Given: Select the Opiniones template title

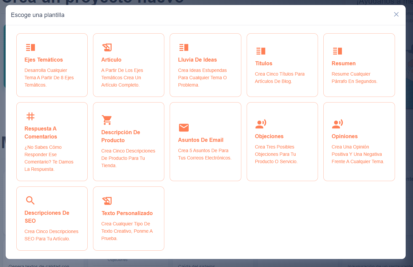Looking at the screenshot, I should (x=345, y=136).
